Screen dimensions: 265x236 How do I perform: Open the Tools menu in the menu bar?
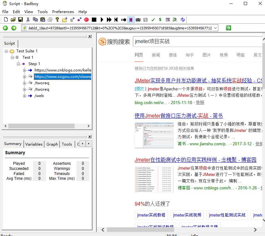[x=43, y=11]
